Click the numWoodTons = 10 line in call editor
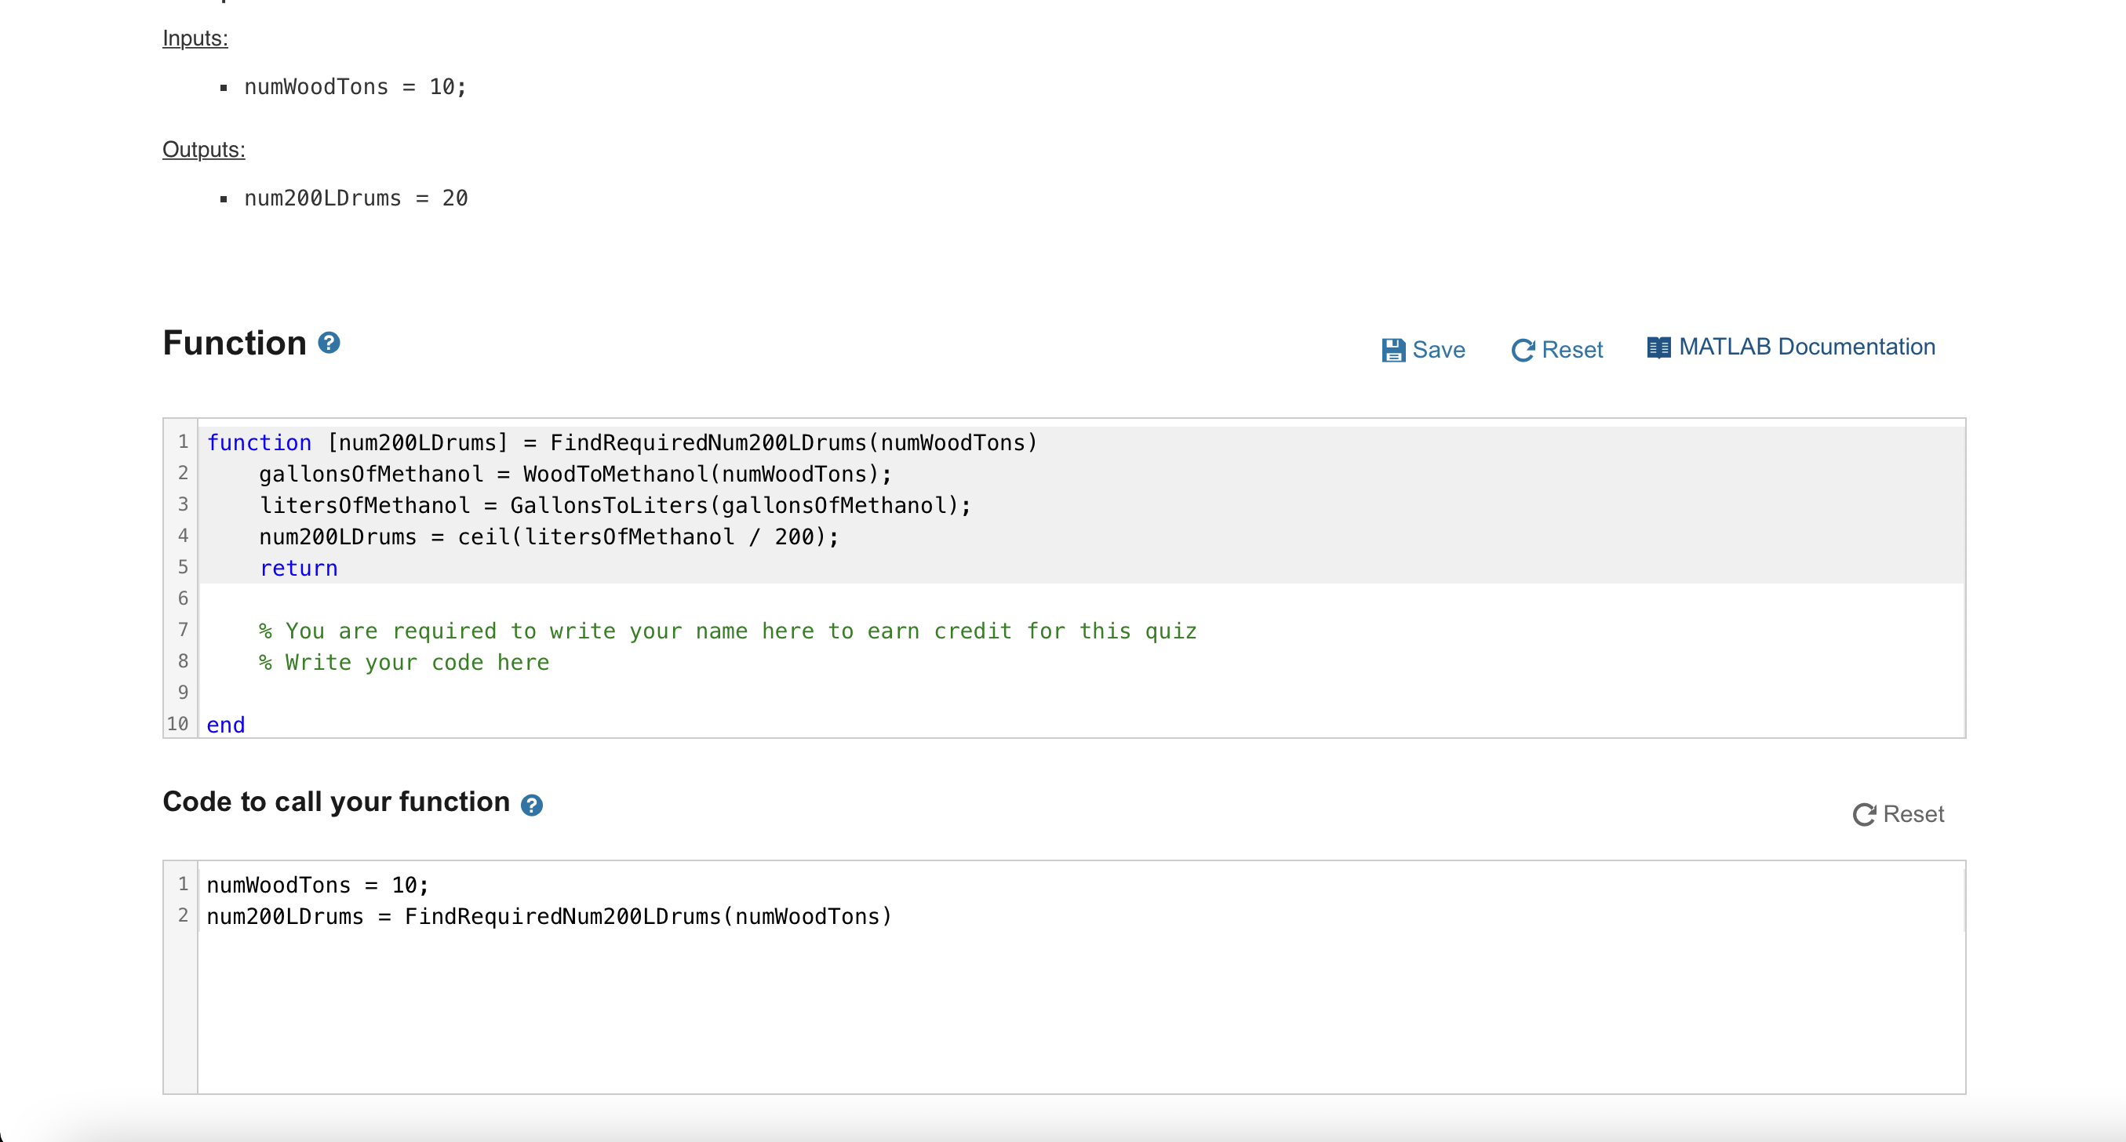Viewport: 2126px width, 1142px height. [317, 885]
